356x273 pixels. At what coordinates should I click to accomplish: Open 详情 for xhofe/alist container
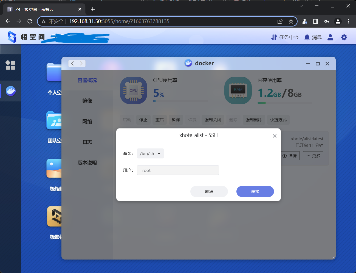[290, 156]
